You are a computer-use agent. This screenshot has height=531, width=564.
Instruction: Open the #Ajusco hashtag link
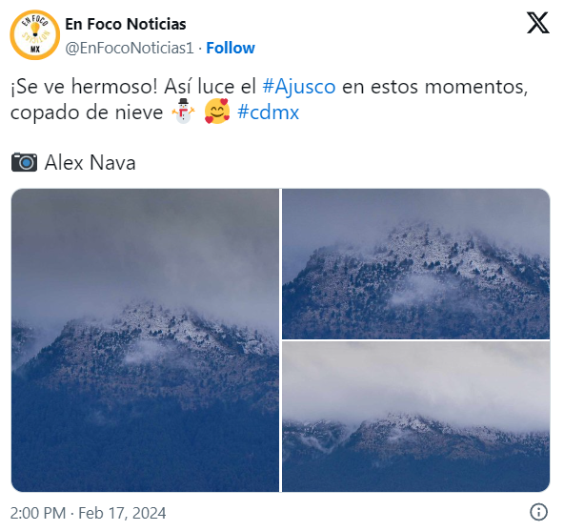tap(299, 87)
